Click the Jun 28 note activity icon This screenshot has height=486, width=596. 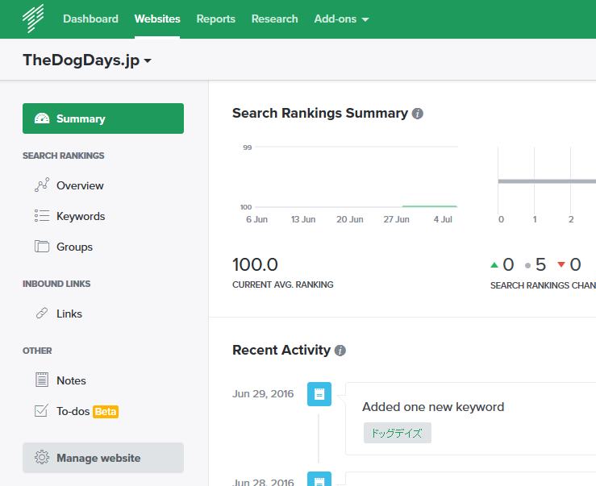319,479
